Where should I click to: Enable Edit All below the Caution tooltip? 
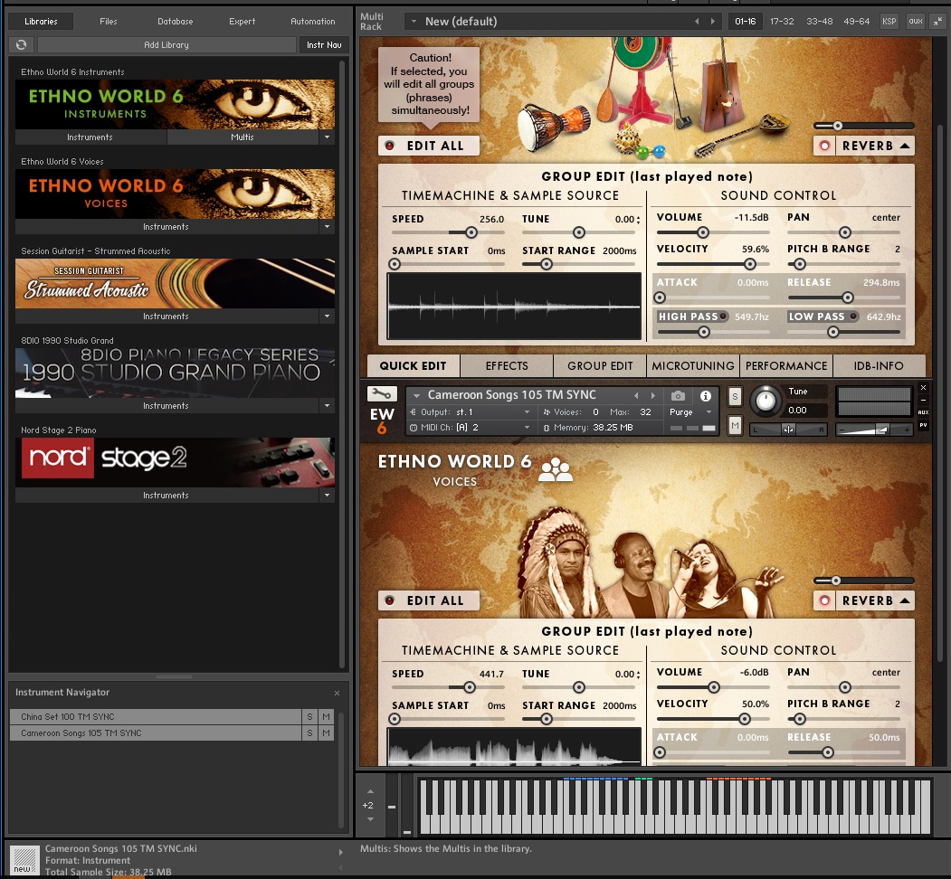click(429, 146)
